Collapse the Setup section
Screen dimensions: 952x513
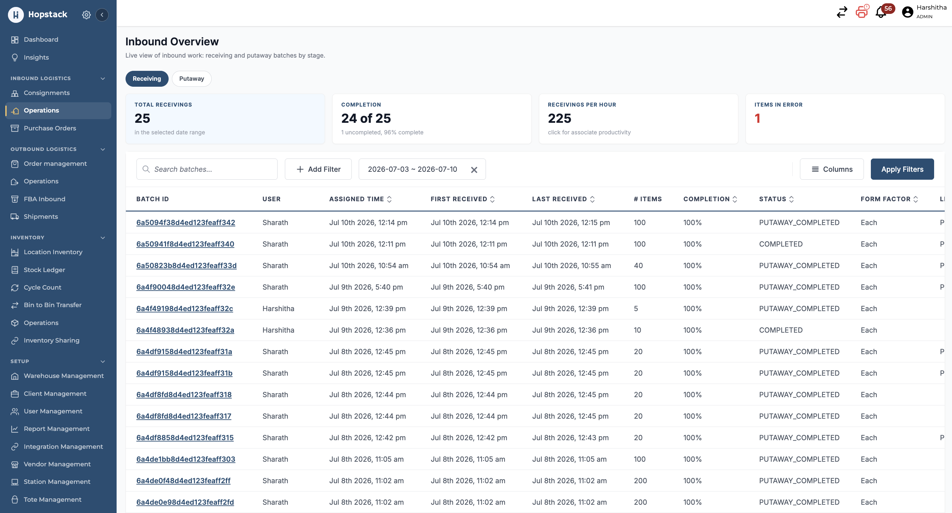click(103, 361)
